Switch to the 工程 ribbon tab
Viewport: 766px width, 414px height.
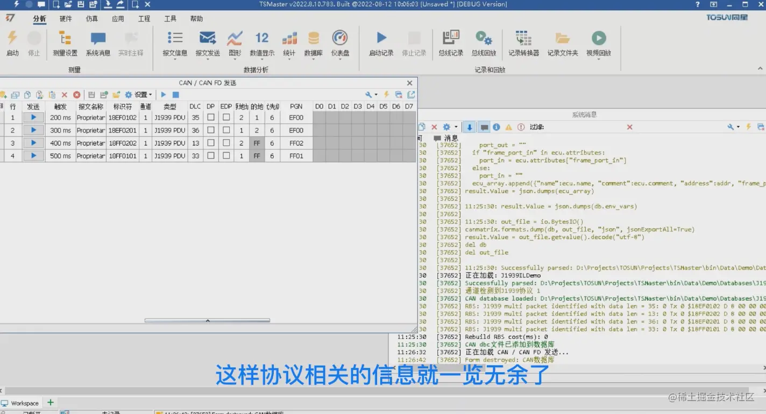click(144, 19)
